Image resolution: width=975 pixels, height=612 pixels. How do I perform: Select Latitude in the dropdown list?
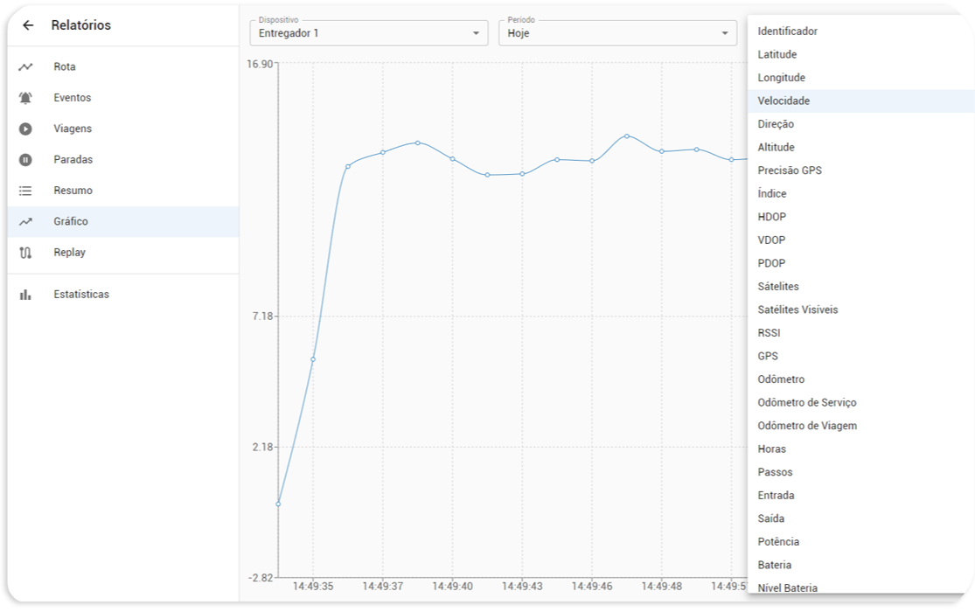point(777,55)
